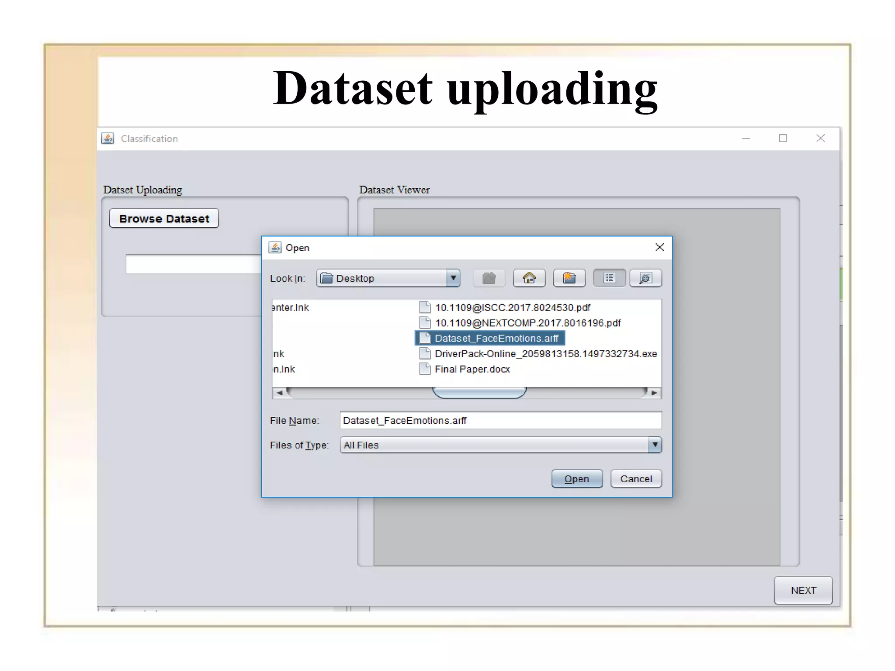This screenshot has width=895, height=671.
Task: Expand the Look In Desktop dropdown
Action: 453,278
